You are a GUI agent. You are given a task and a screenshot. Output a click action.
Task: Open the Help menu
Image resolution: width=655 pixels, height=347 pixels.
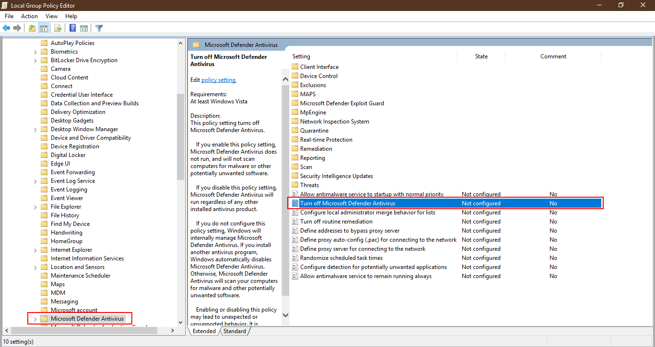(x=71, y=16)
